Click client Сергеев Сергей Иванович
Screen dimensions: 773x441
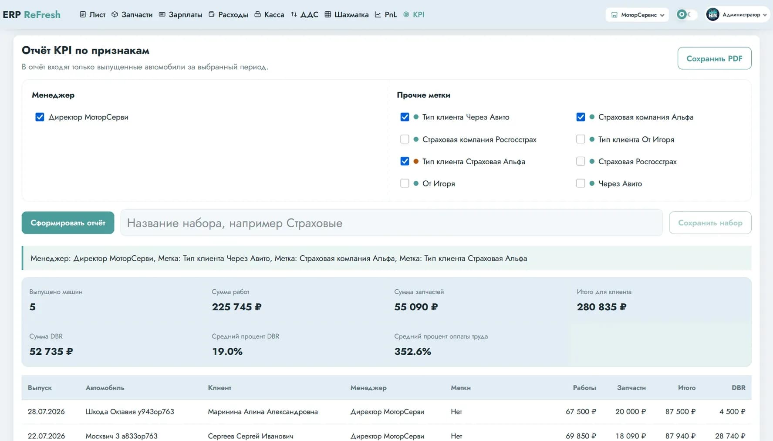[x=250, y=436]
